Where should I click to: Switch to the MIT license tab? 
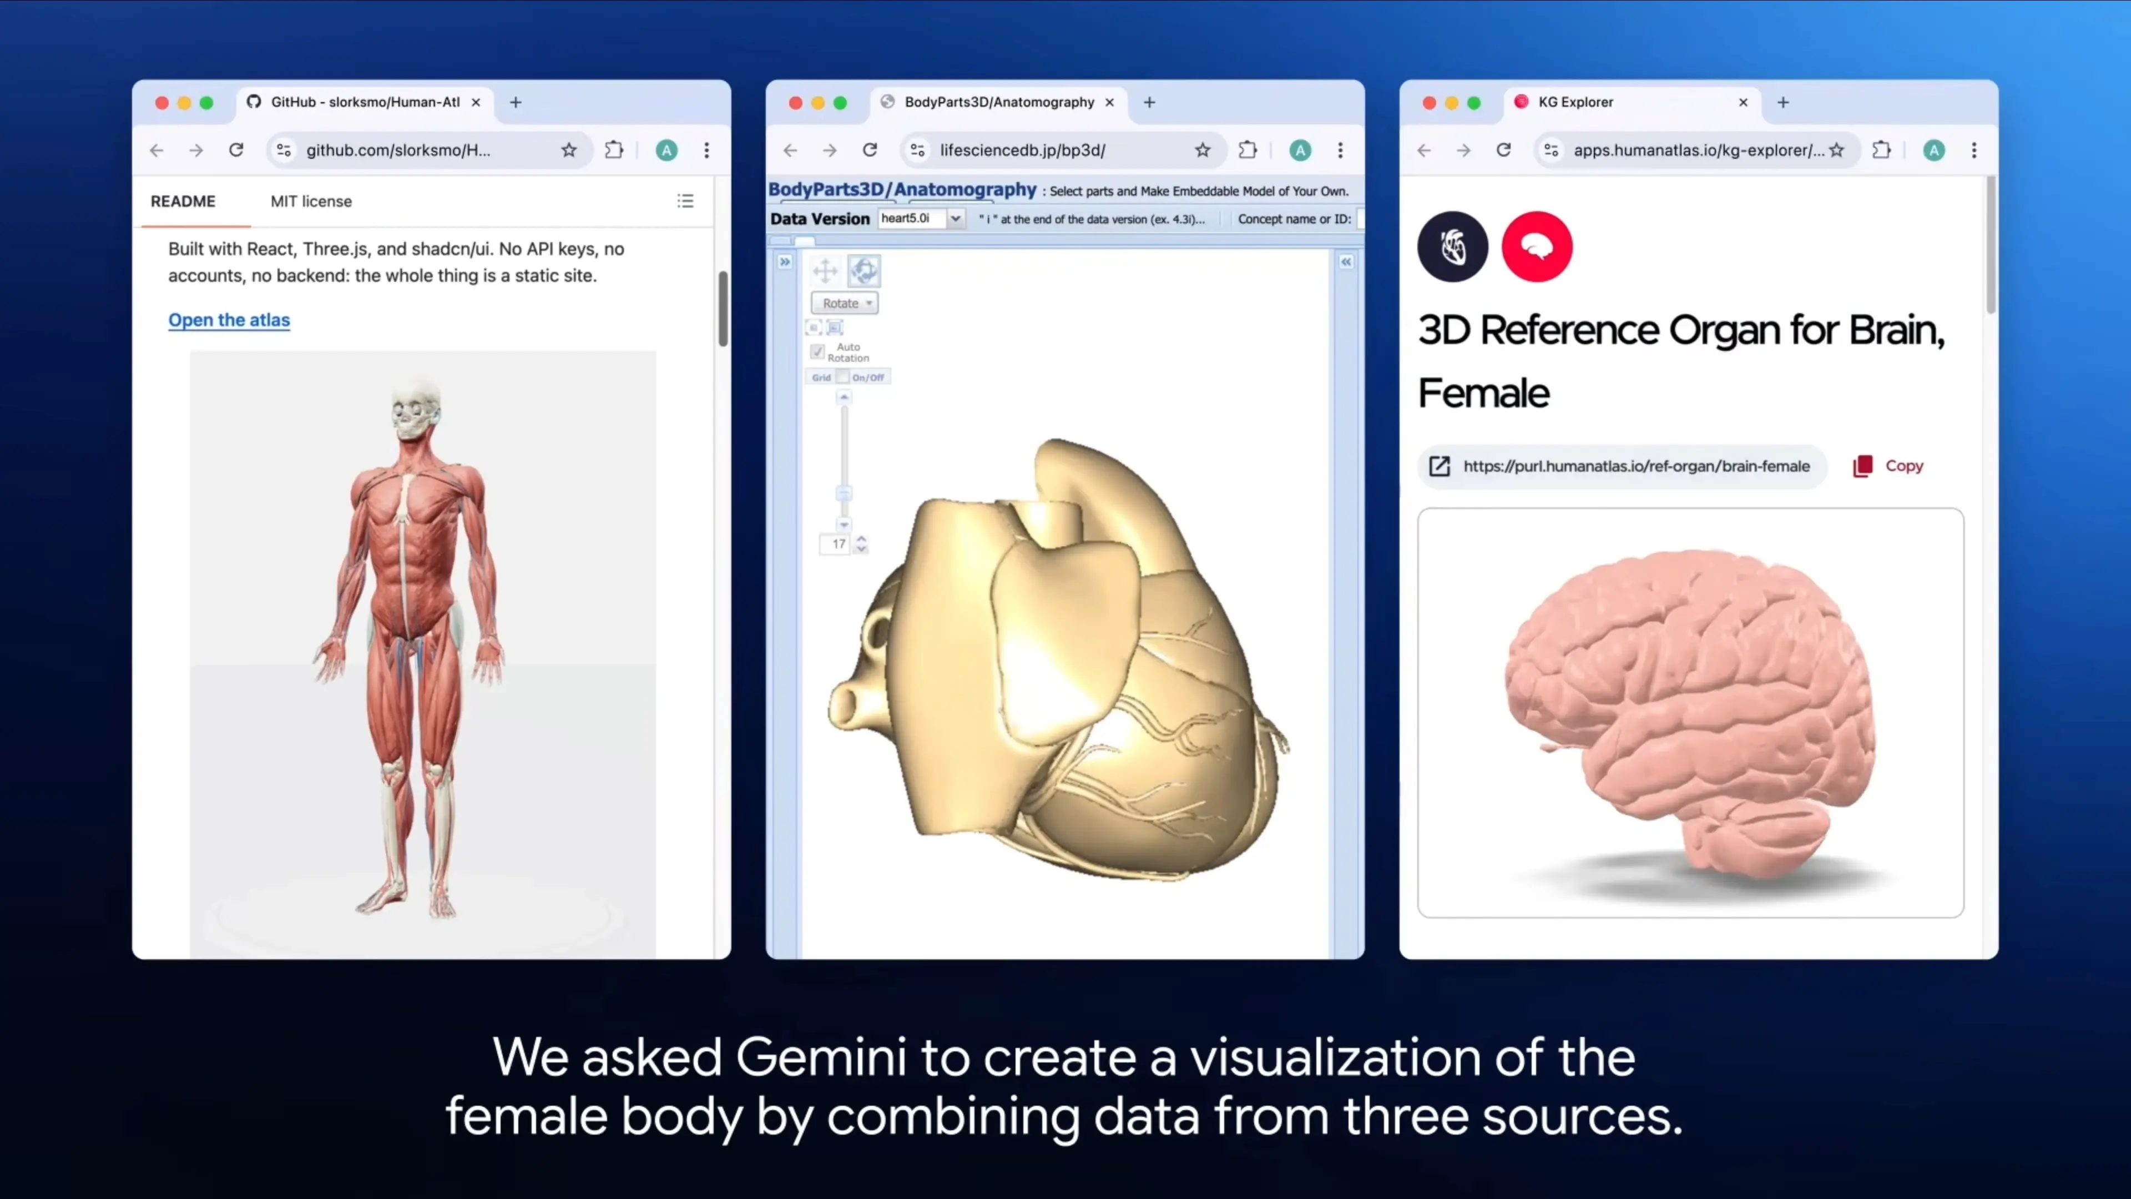coord(311,201)
